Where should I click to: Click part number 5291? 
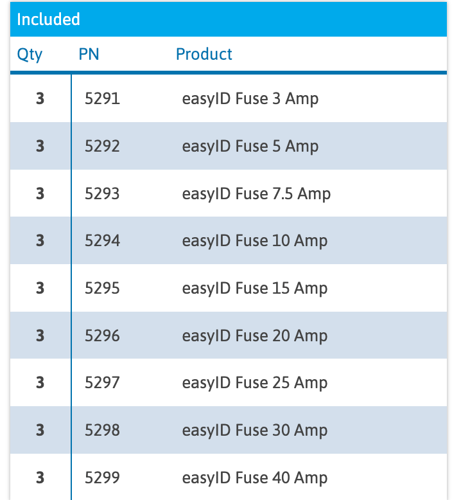point(102,98)
